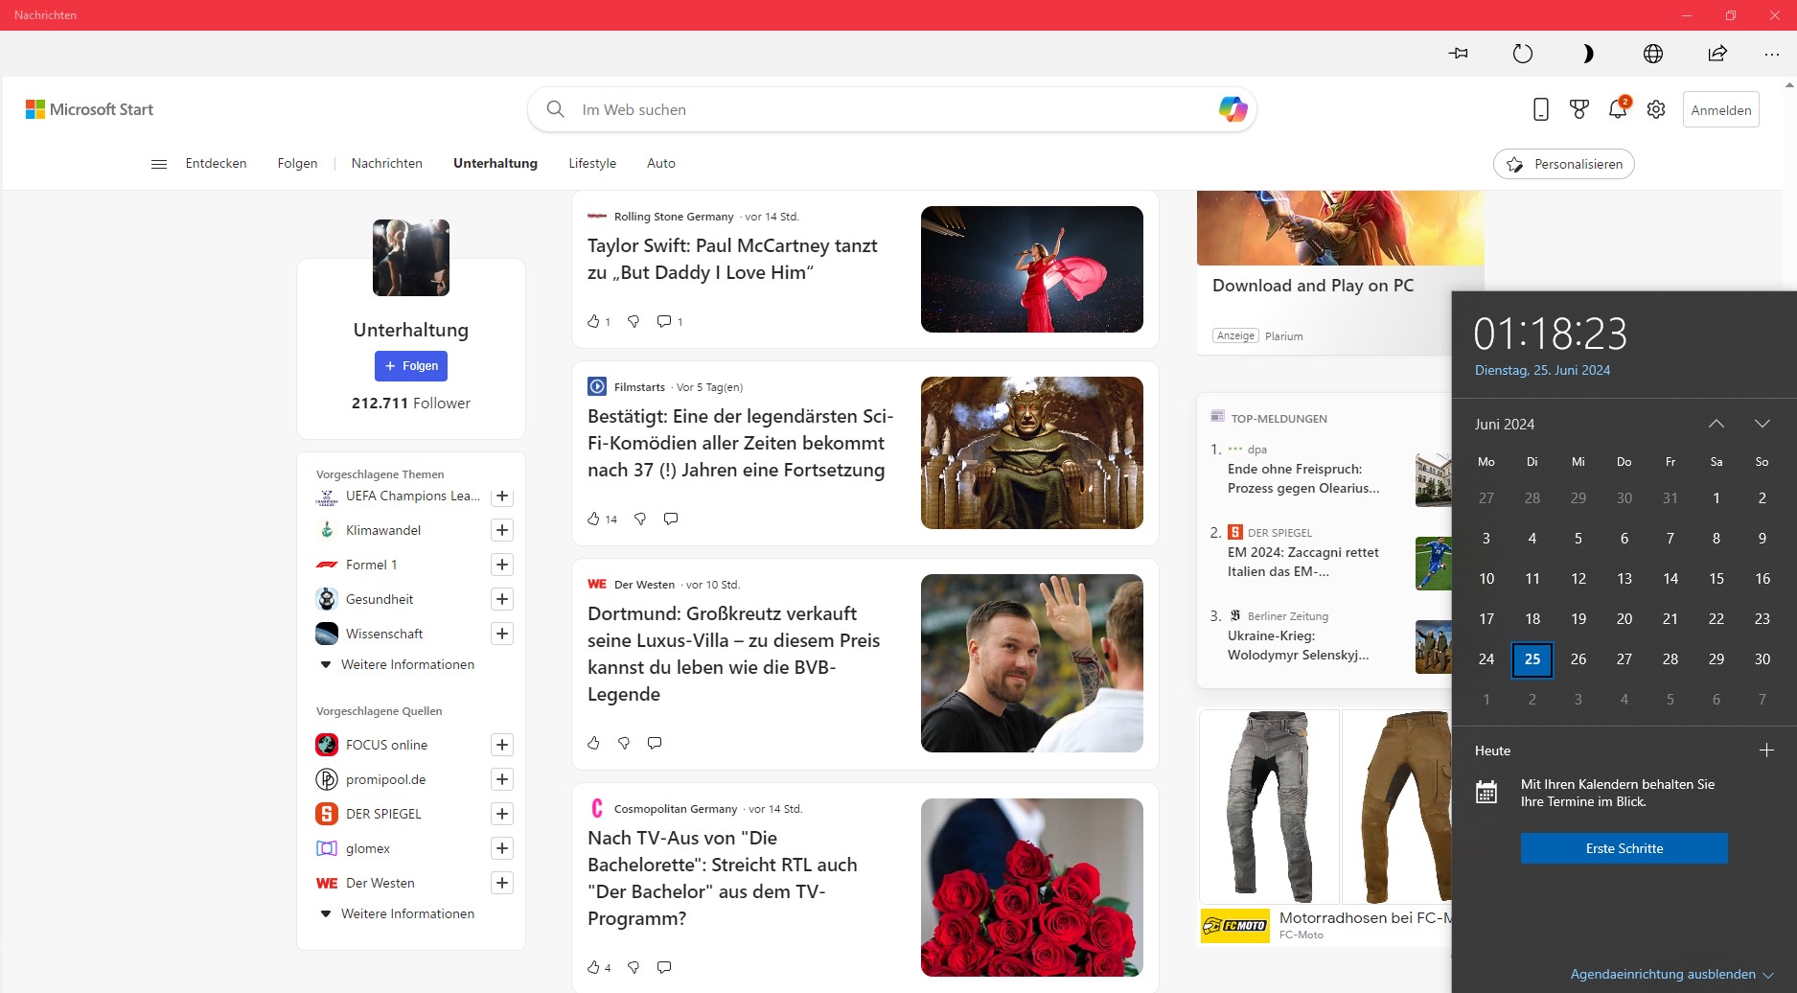Image resolution: width=1797 pixels, height=993 pixels.
Task: Switch to the Lifestyle tab
Action: 592,163
